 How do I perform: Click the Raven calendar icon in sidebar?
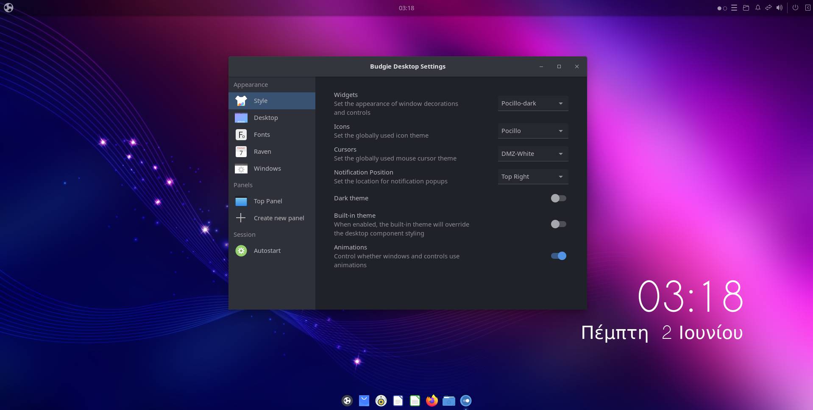click(x=241, y=151)
